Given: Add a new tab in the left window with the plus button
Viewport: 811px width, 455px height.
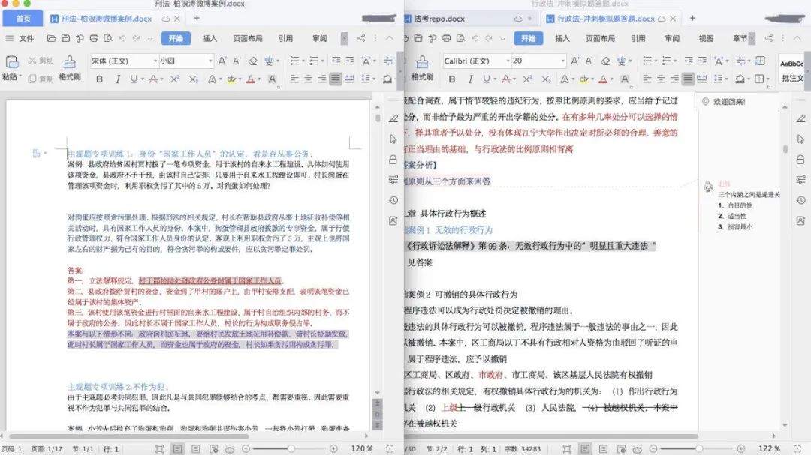Looking at the screenshot, I should [197, 18].
